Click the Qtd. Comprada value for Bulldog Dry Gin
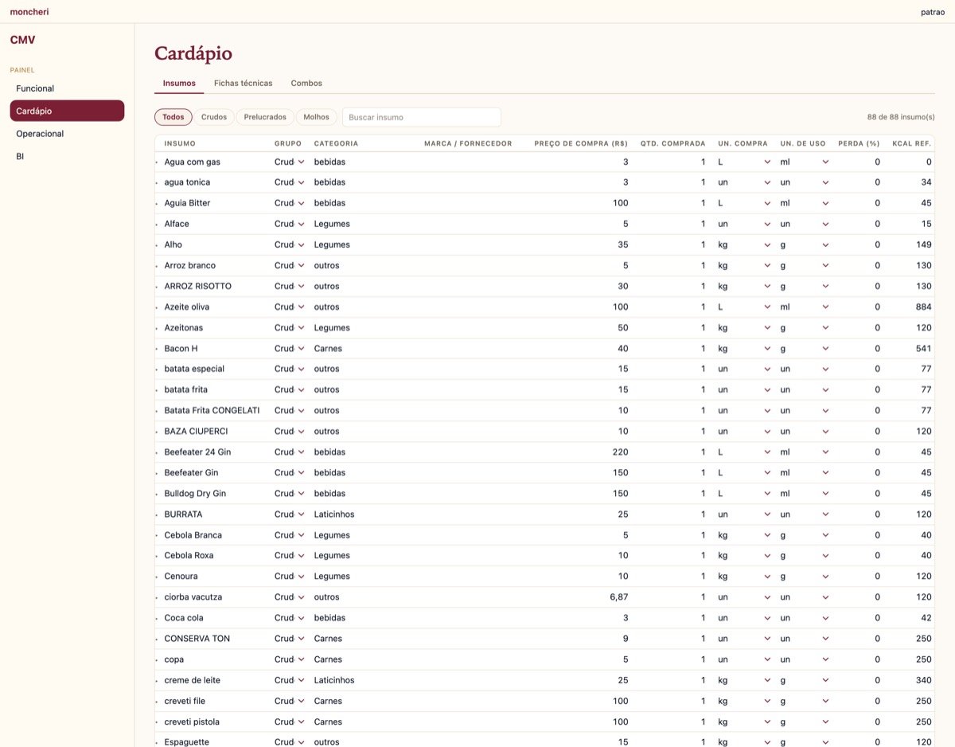Viewport: 955px width, 747px height. tap(703, 494)
